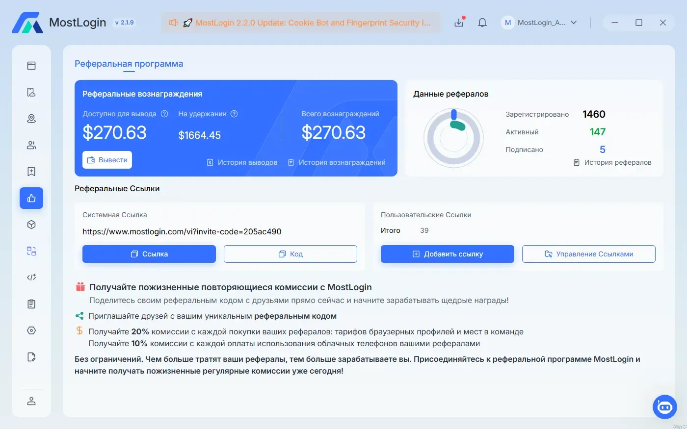Click the megaphone announcement icon
This screenshot has height=429, width=687.
(x=173, y=23)
